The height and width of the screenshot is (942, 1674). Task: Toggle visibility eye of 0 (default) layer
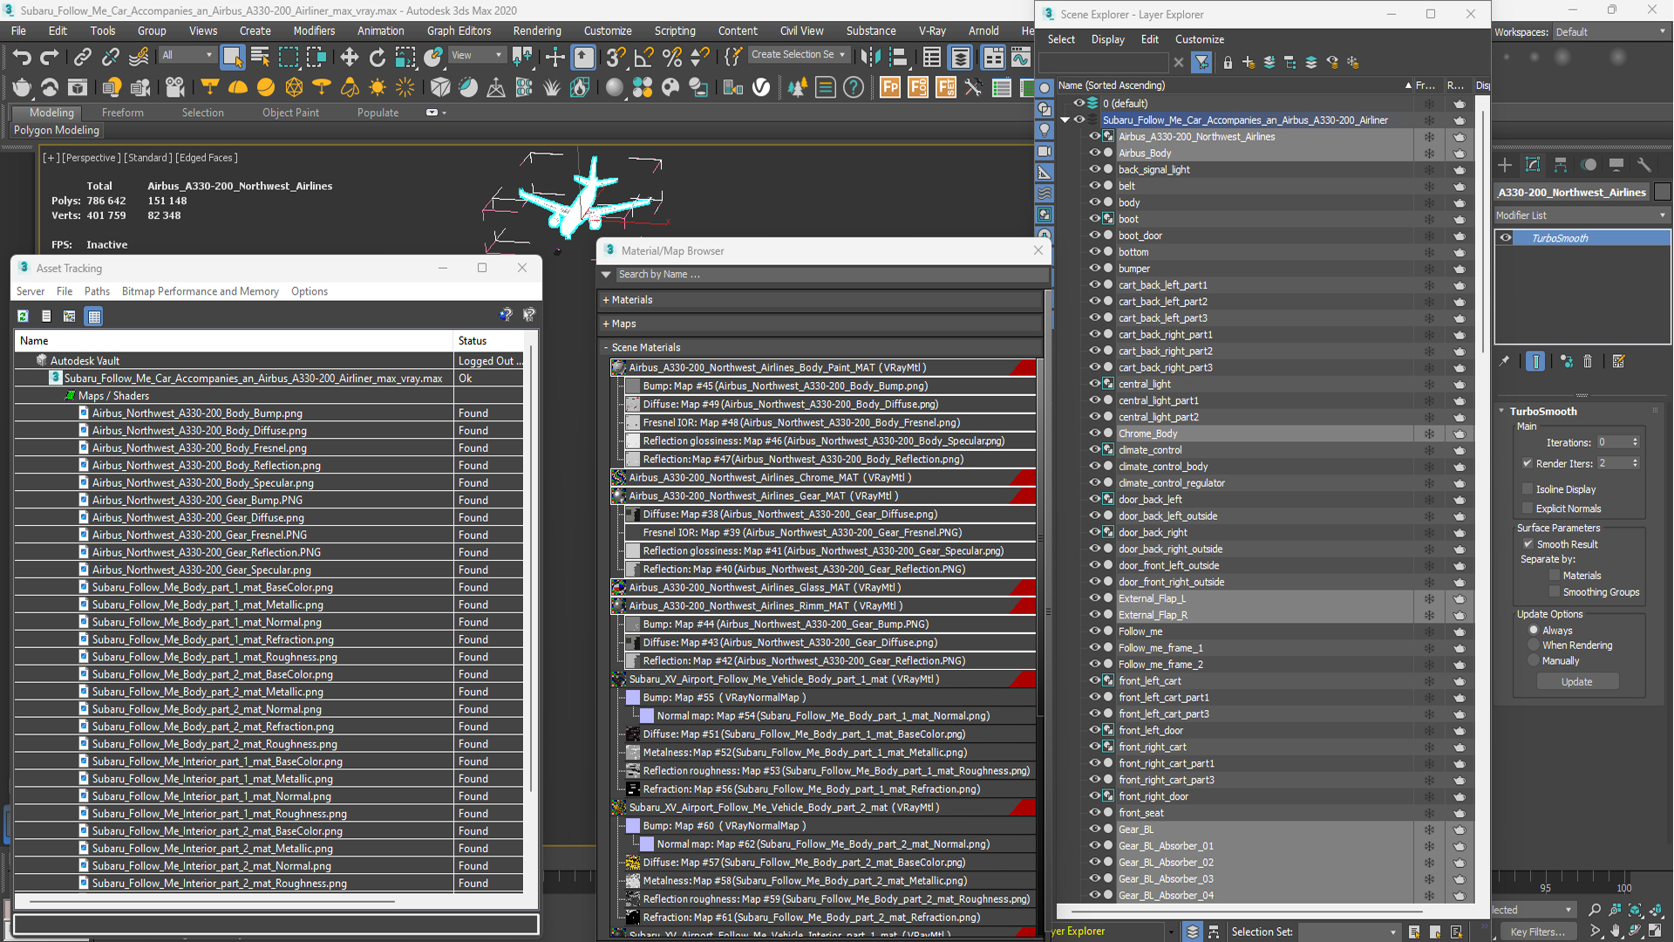1079,103
